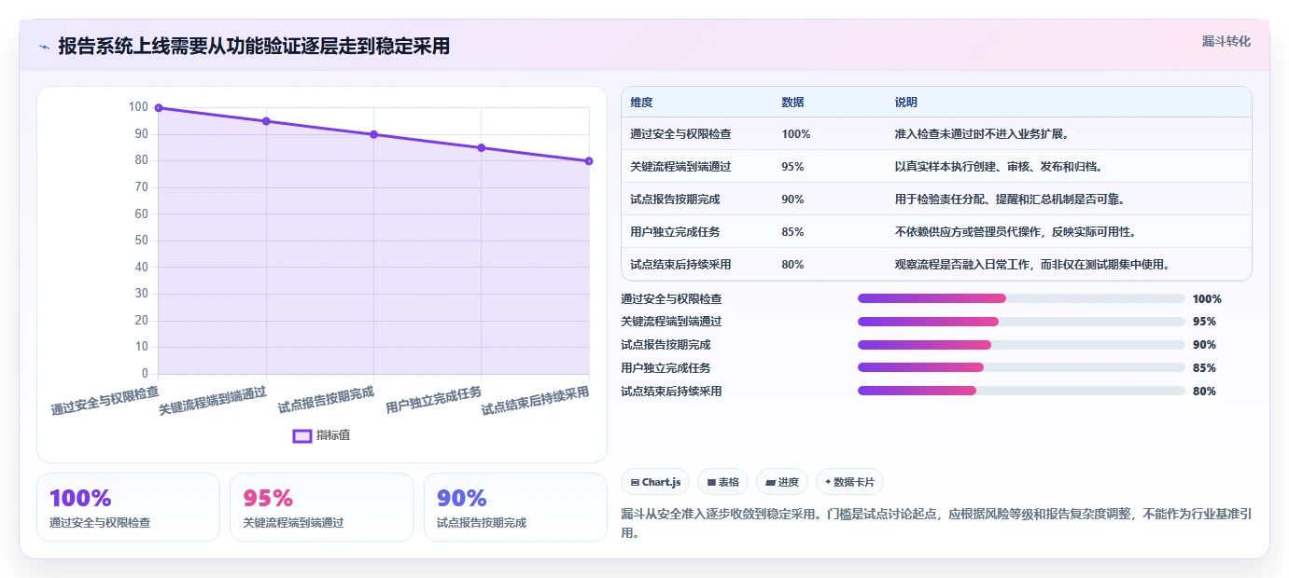Screen dimensions: 1289x578
Task: Select table cell 试点结束后持续采用
Action: click(680, 265)
